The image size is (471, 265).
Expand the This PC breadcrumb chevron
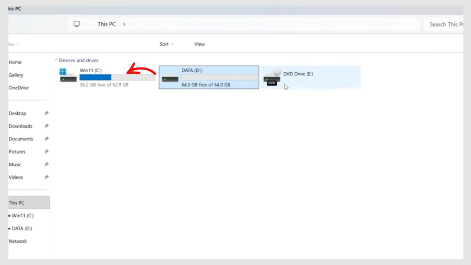[124, 24]
